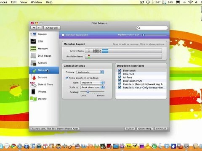Select the Network tab in sidebar

pyautogui.click(x=44, y=70)
